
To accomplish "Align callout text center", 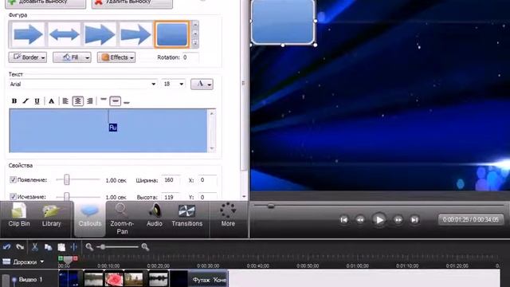I will click(78, 101).
